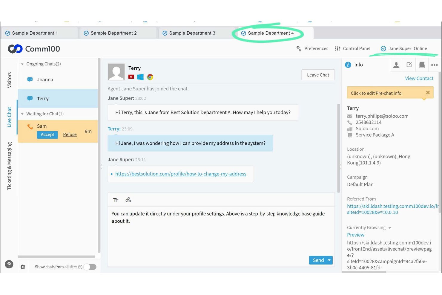Open the visitor profile person tab
Screen dimensions: 442x295
coord(396,65)
